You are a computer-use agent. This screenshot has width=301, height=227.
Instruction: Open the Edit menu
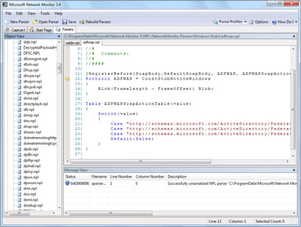click(19, 14)
